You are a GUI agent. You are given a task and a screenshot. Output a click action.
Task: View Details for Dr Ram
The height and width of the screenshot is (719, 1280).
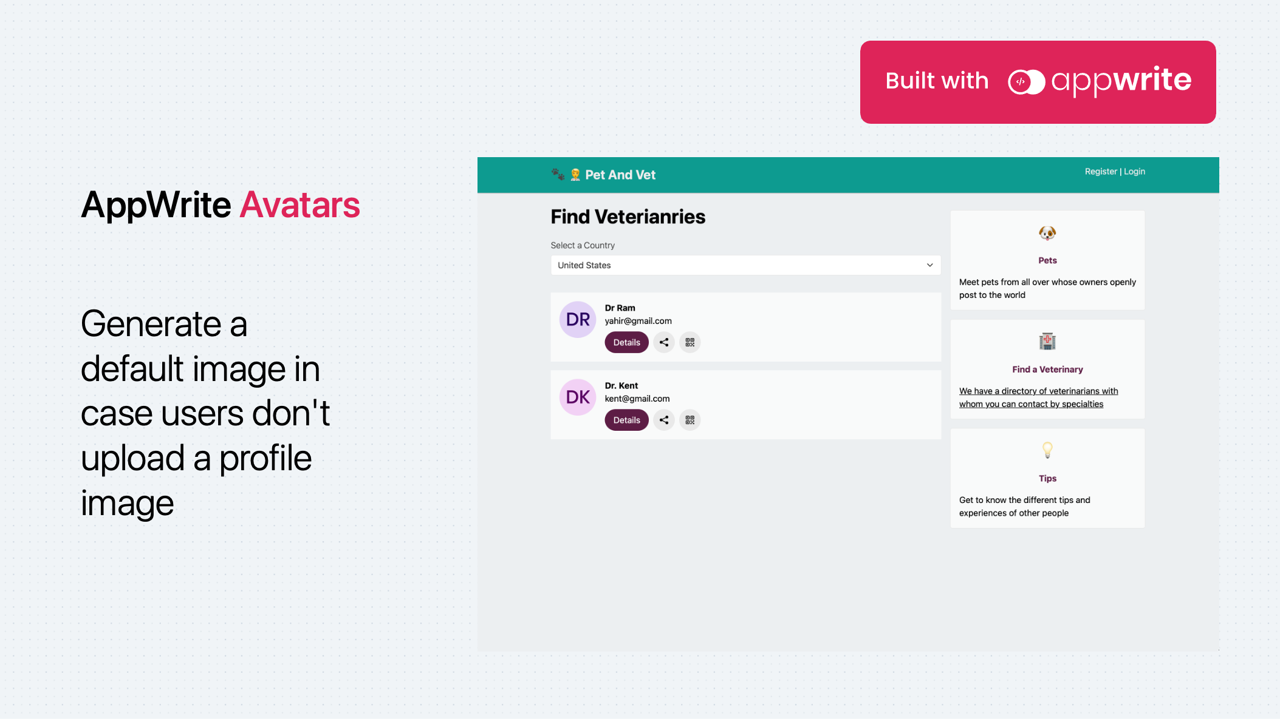click(626, 342)
